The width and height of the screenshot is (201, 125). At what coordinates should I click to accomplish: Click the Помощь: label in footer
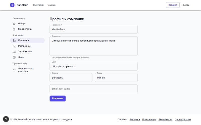(122, 119)
